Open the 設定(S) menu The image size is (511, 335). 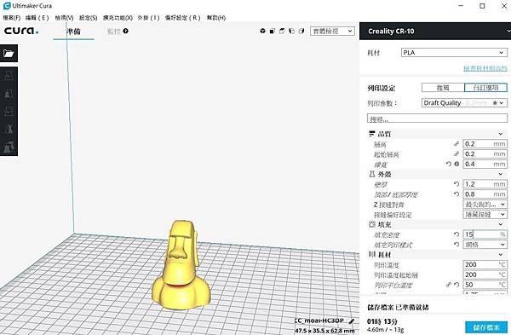pos(88,18)
